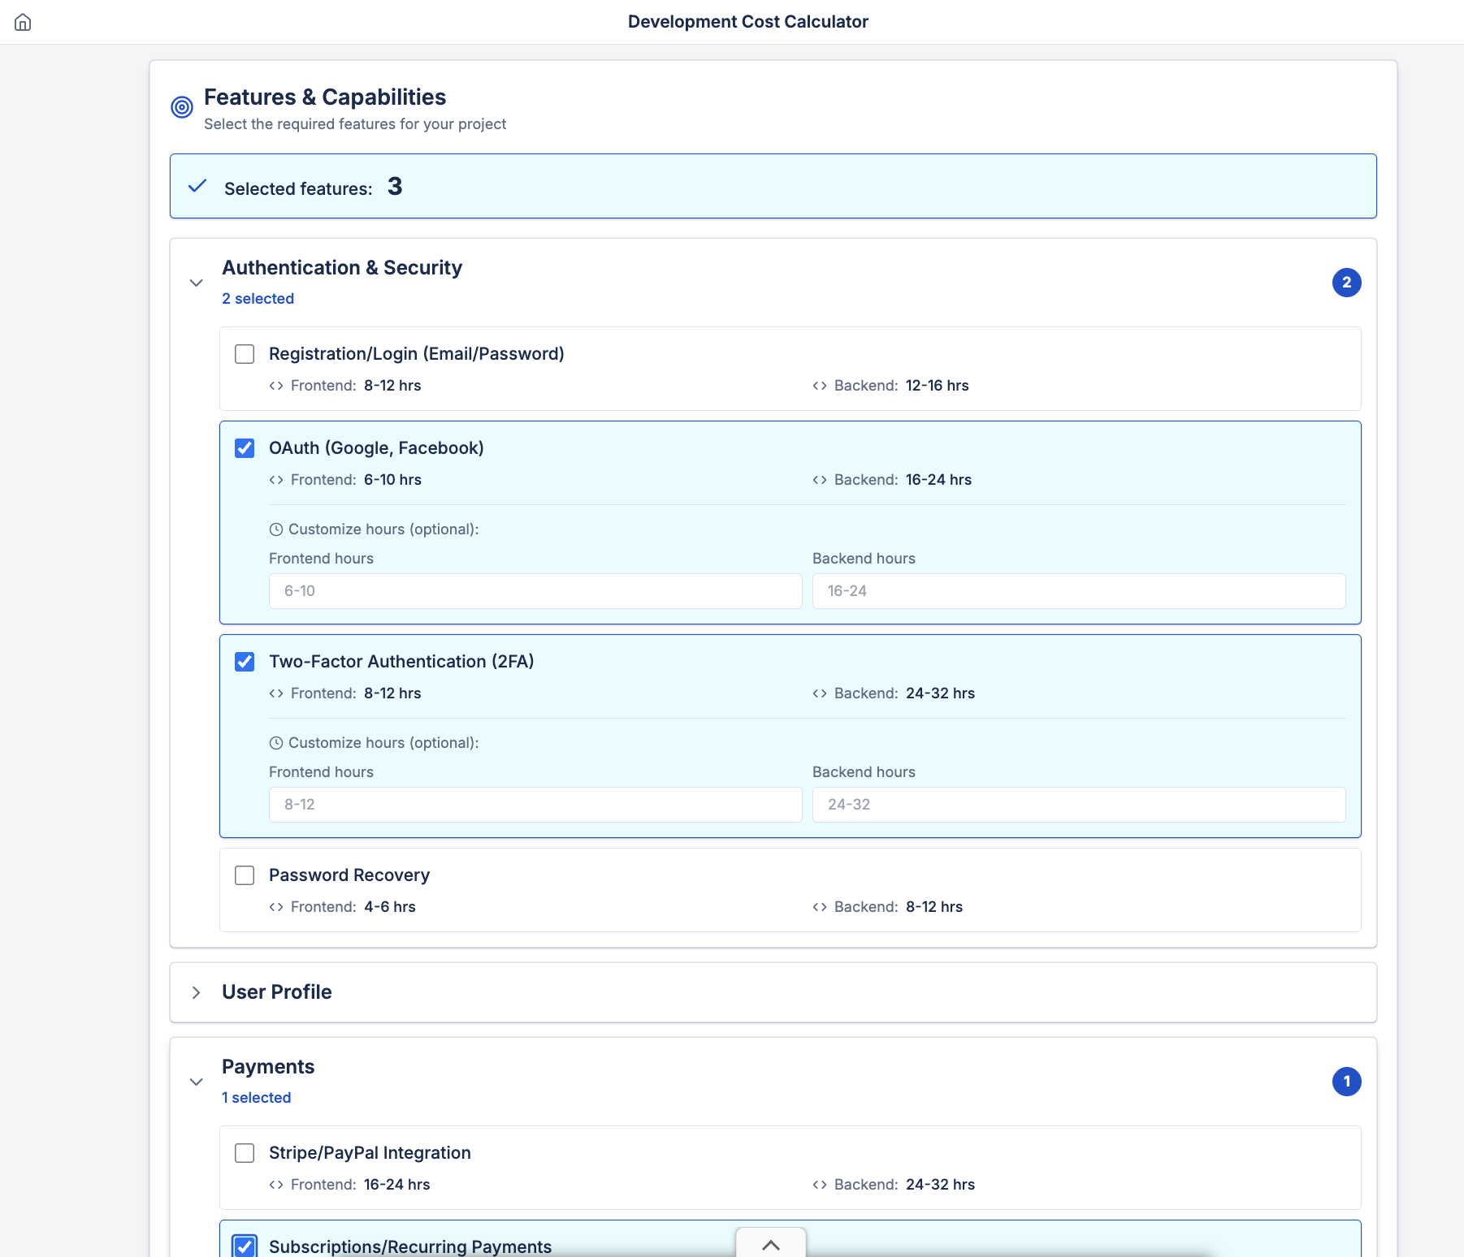The width and height of the screenshot is (1464, 1257).
Task: Expand the User Profile section
Action: (196, 992)
